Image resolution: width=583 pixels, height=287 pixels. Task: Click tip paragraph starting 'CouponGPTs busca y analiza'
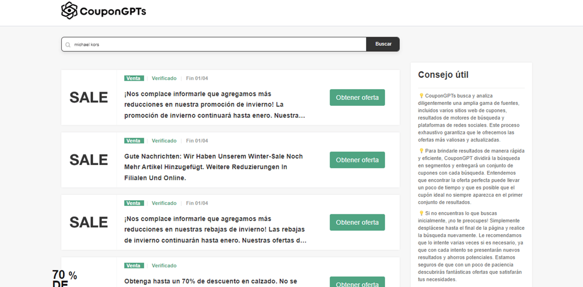[469, 118]
